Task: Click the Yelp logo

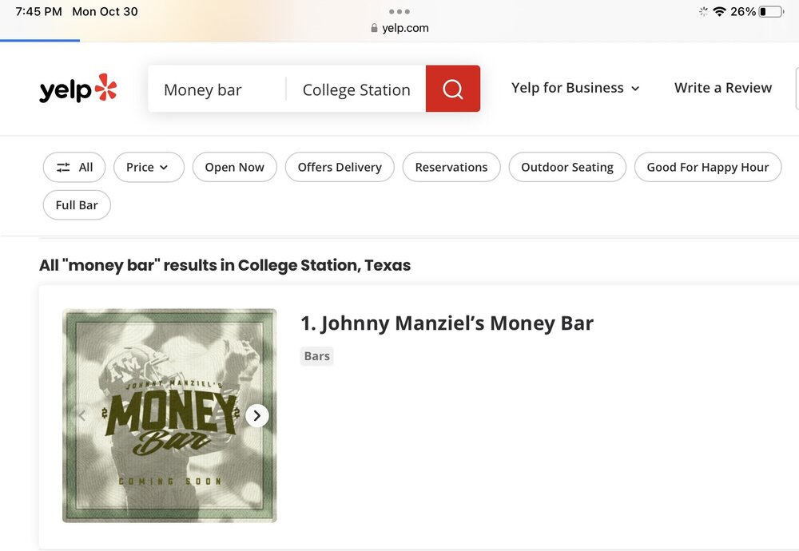Action: [x=78, y=89]
